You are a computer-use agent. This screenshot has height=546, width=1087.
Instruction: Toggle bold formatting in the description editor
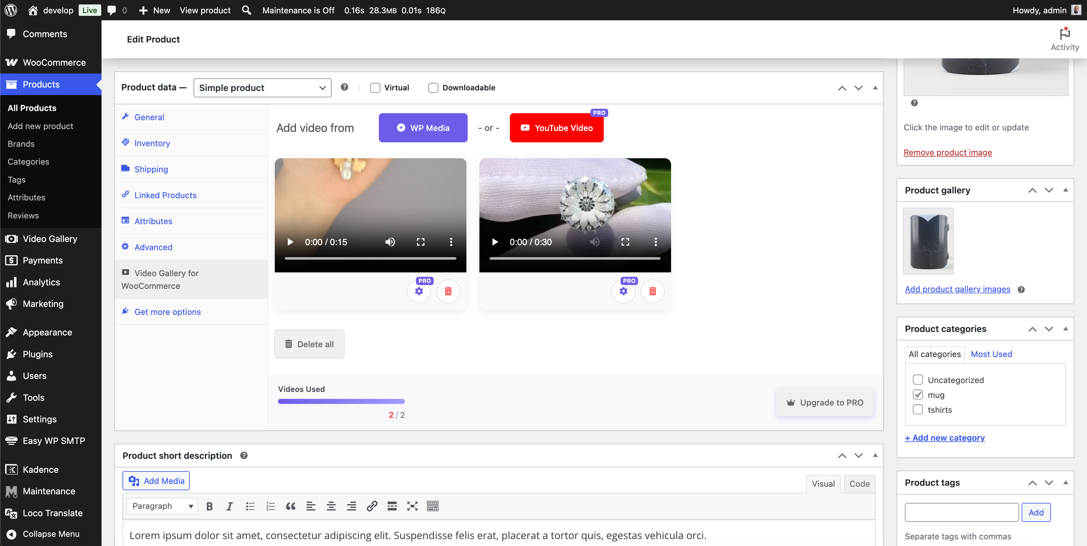pyautogui.click(x=209, y=506)
